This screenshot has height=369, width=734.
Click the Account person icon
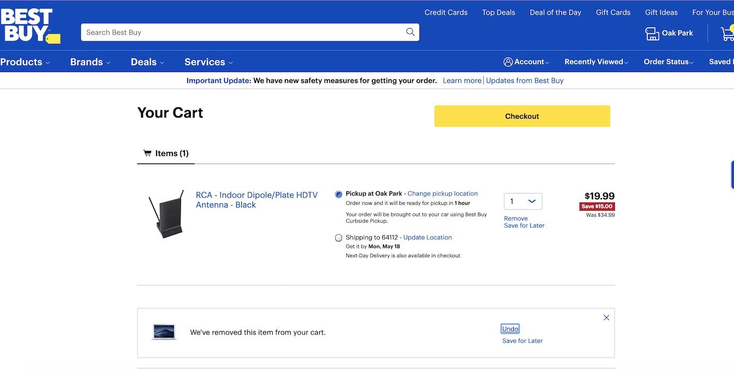click(x=508, y=62)
